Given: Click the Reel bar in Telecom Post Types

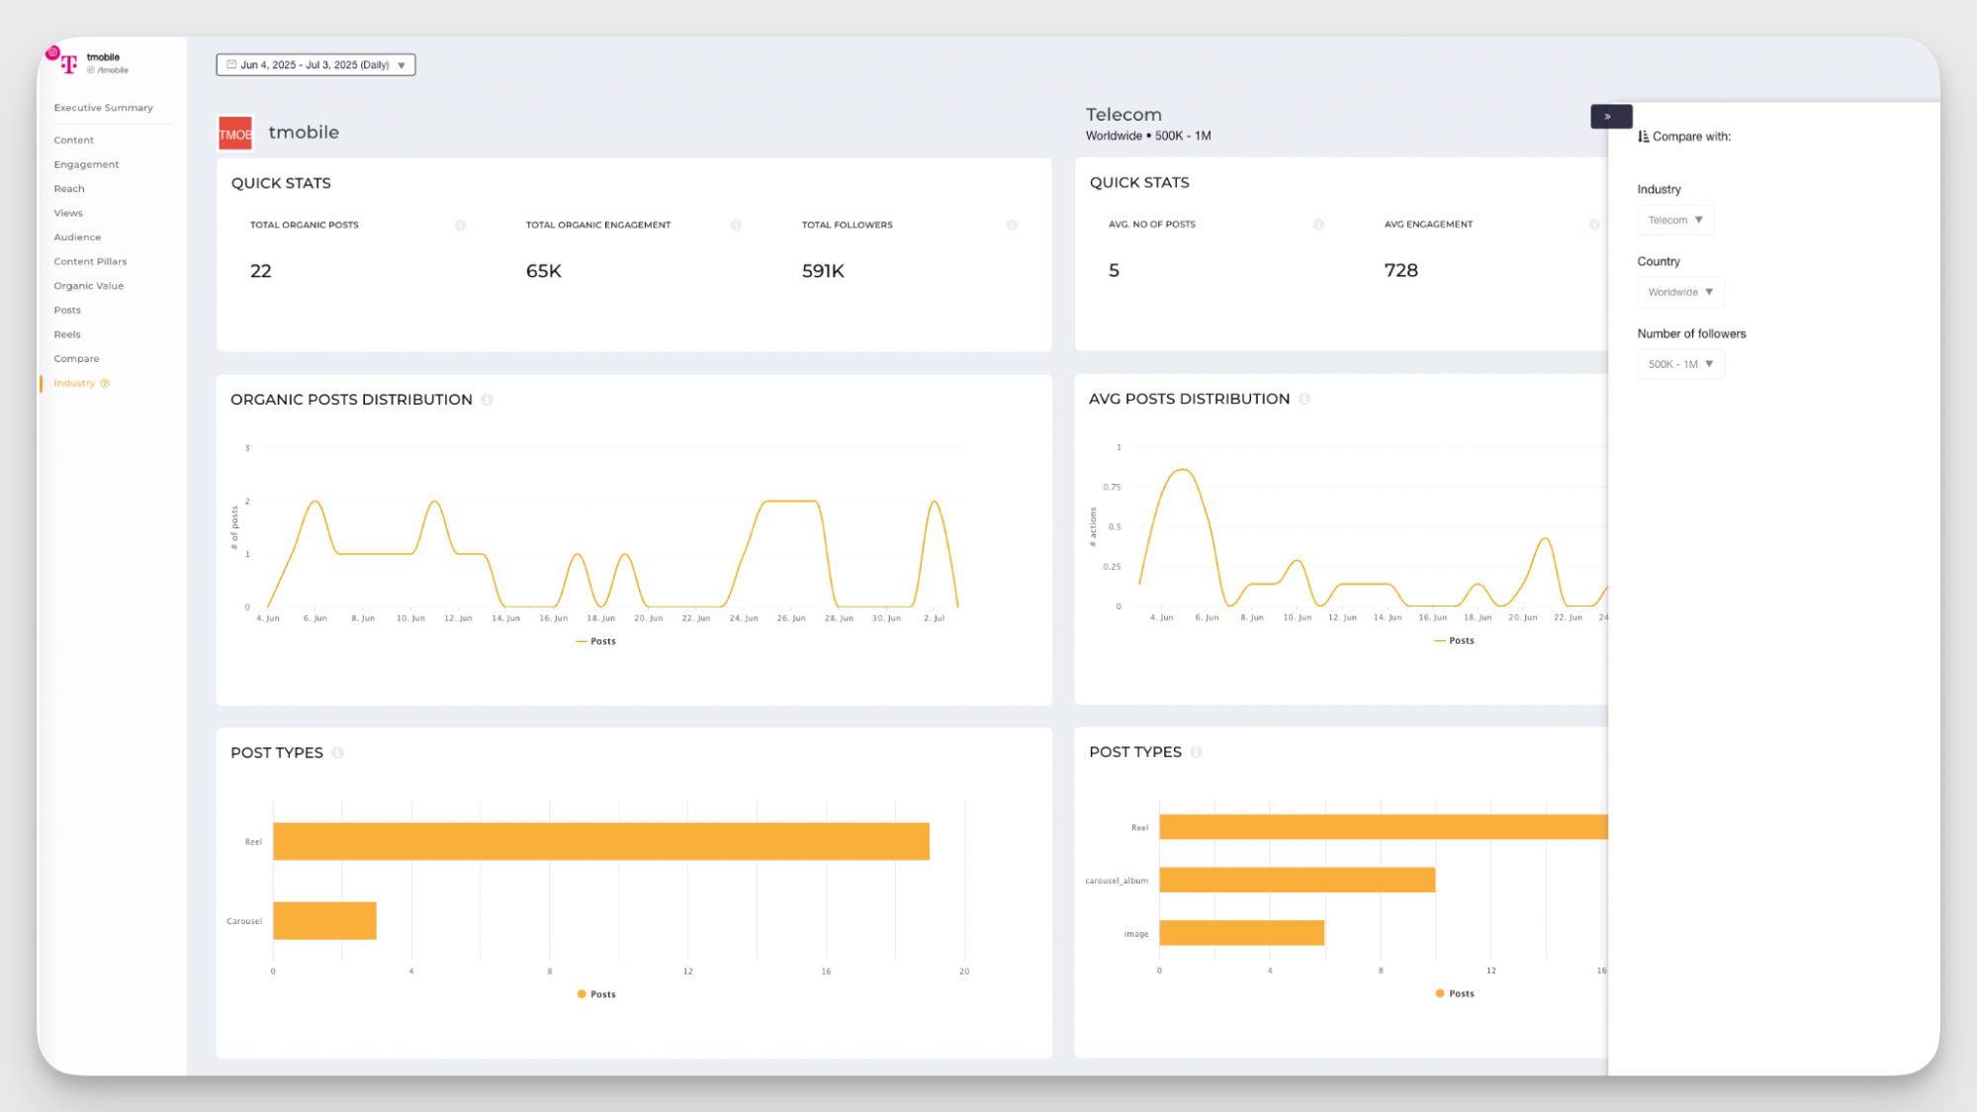Looking at the screenshot, I should (x=1384, y=827).
